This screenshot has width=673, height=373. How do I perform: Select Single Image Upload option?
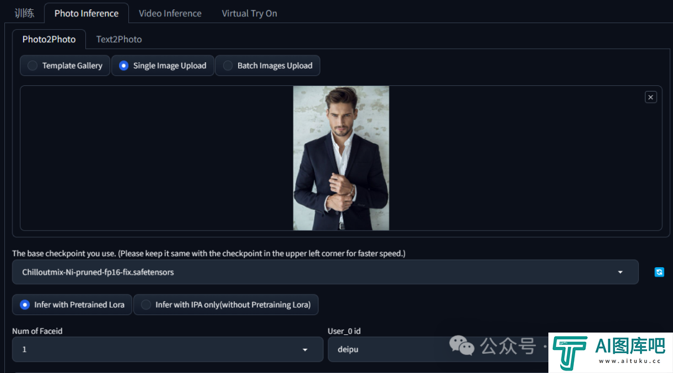(163, 65)
